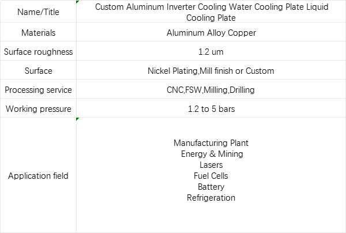The image size is (346, 233).
Task: Select the Application field label cell
Action: coord(39,175)
